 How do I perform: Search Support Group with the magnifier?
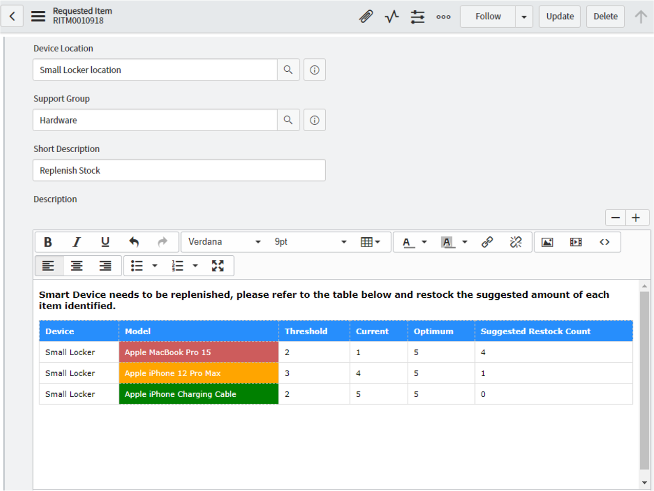click(x=288, y=120)
